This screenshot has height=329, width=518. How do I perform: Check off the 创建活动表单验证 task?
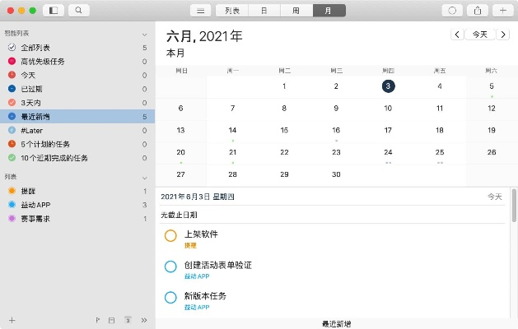point(170,266)
